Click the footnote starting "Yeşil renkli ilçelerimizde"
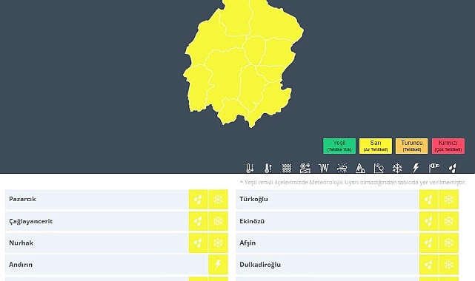The height and width of the screenshot is (281, 475). click(353, 182)
